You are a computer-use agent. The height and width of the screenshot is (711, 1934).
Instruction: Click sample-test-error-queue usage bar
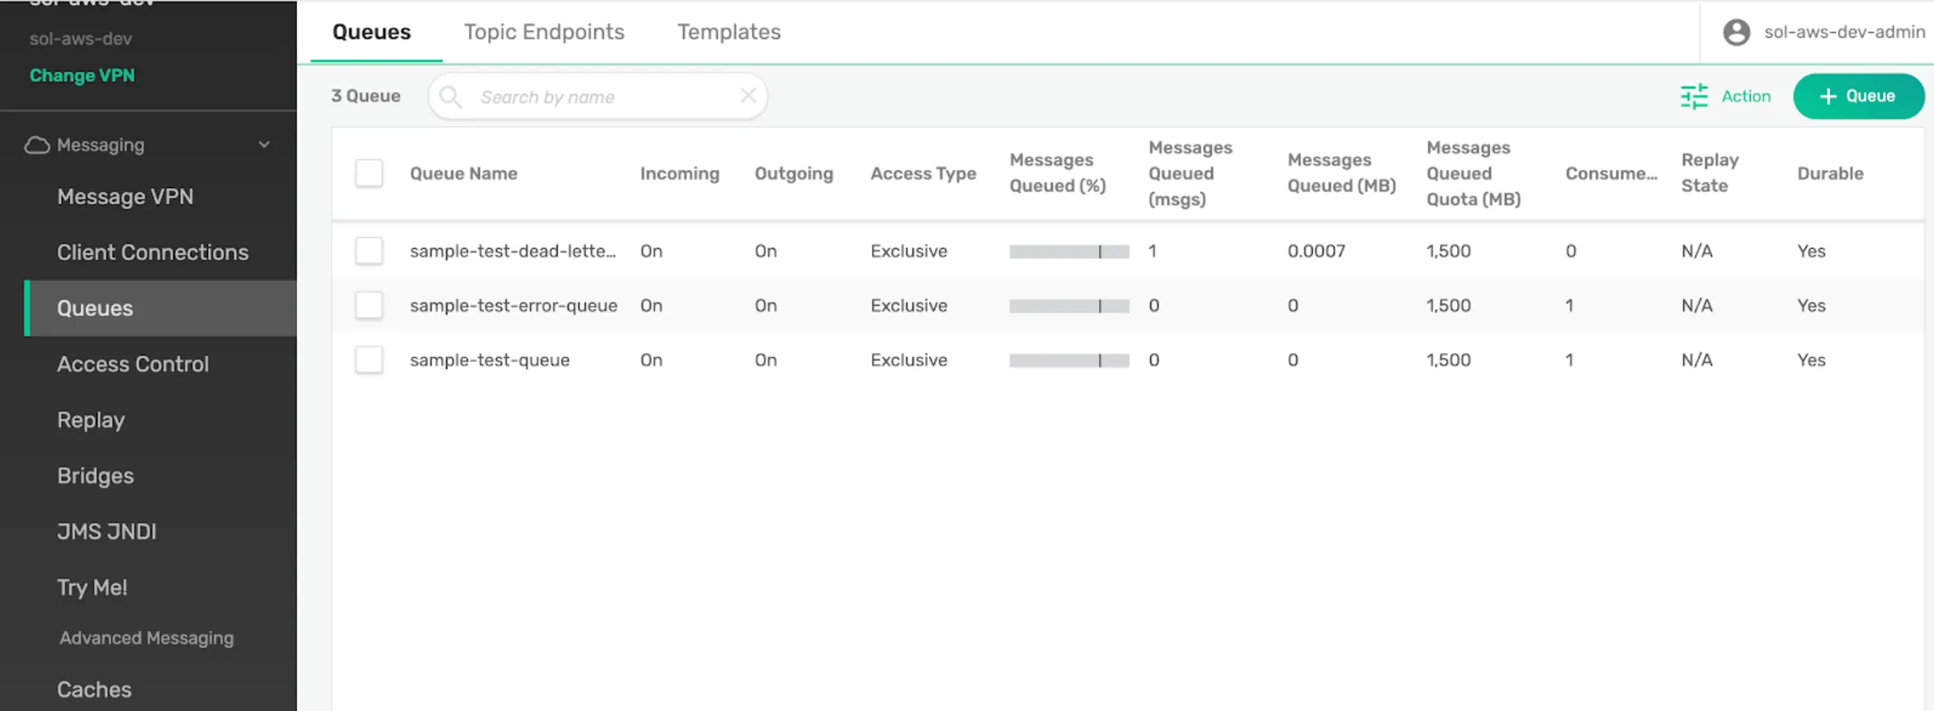tap(1068, 306)
